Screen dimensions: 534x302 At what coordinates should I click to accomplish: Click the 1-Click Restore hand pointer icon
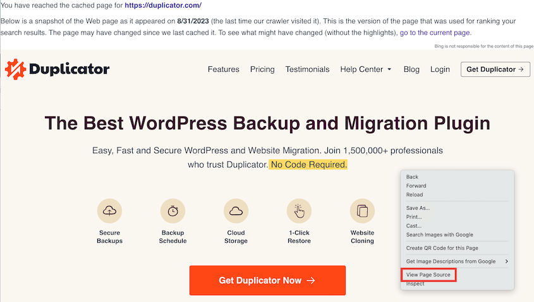[299, 211]
